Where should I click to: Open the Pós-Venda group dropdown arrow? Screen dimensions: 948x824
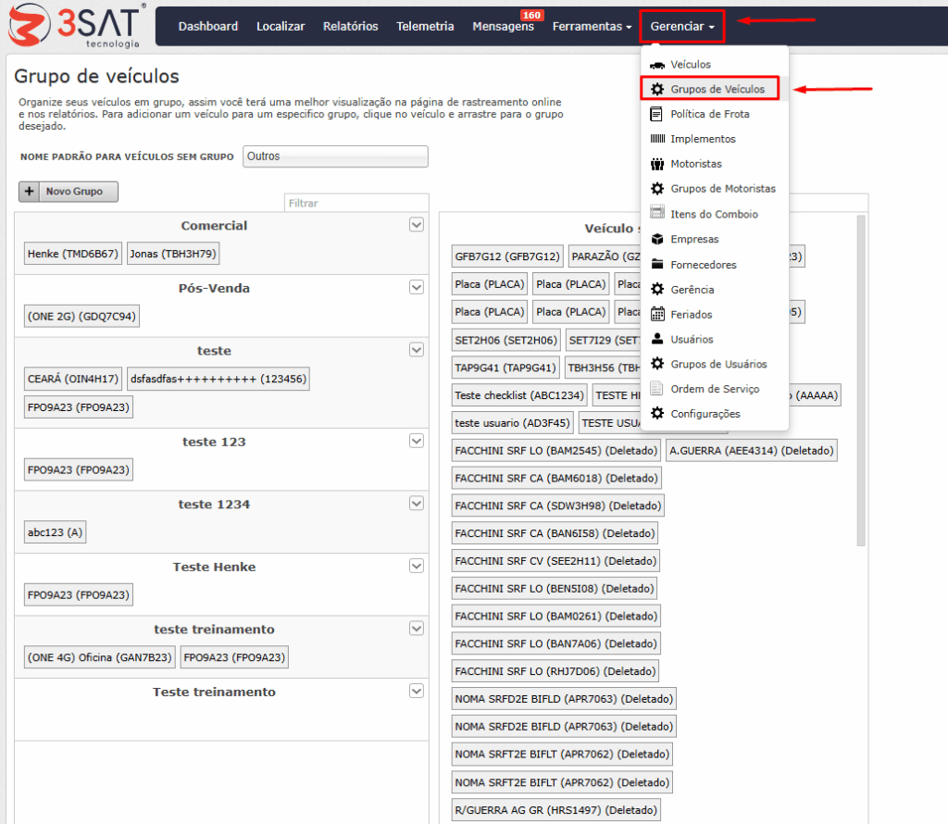[416, 288]
